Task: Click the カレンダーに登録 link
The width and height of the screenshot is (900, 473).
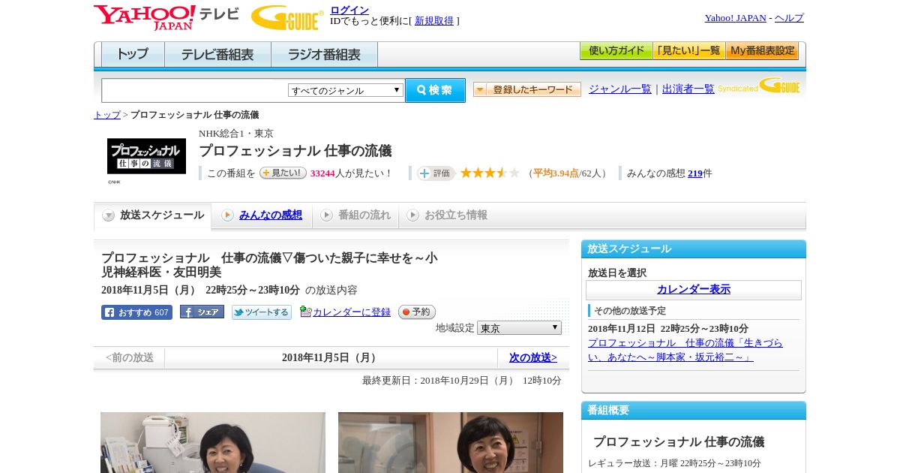Action: (x=352, y=312)
